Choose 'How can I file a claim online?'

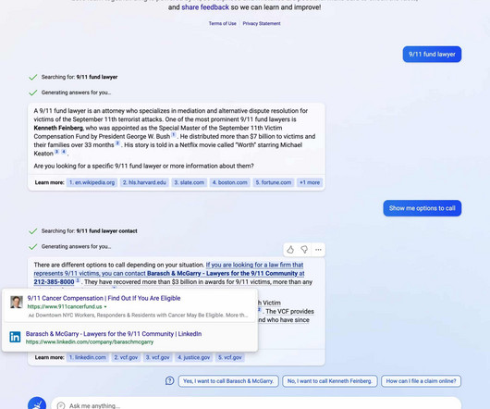[421, 381]
